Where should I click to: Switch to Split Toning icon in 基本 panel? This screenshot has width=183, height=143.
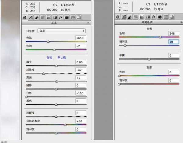pyautogui.click(x=49, y=17)
